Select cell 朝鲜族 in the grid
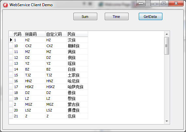This screenshot has height=132, width=186. 77,46
